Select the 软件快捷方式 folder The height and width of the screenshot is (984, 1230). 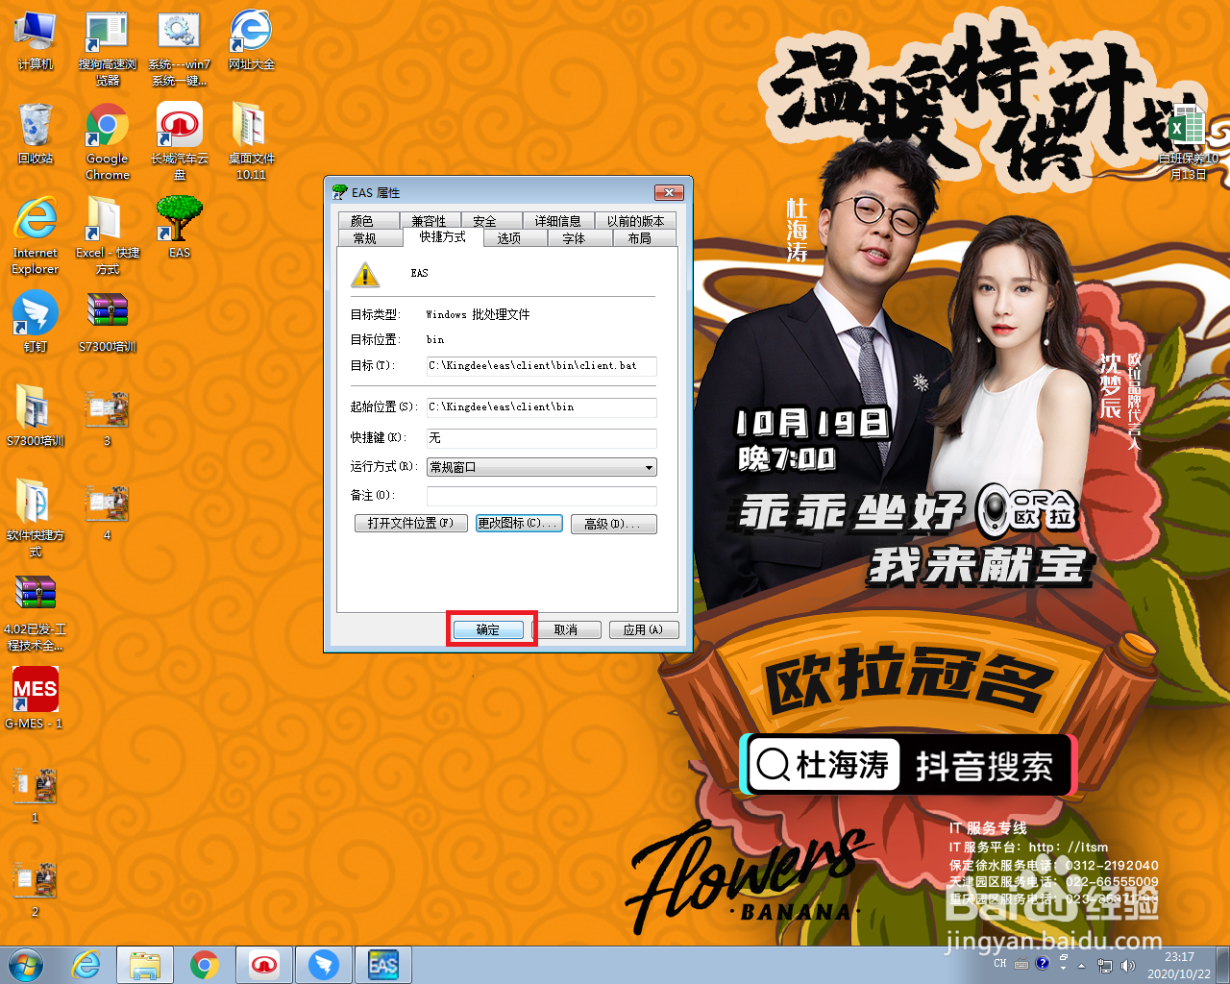click(x=36, y=519)
